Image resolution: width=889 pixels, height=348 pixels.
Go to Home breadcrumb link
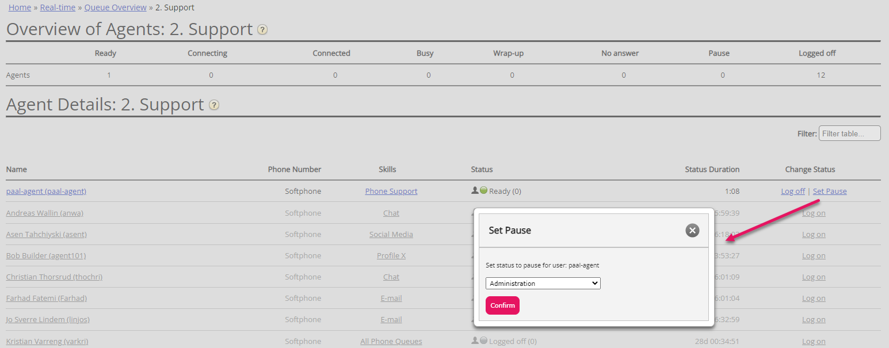(20, 7)
